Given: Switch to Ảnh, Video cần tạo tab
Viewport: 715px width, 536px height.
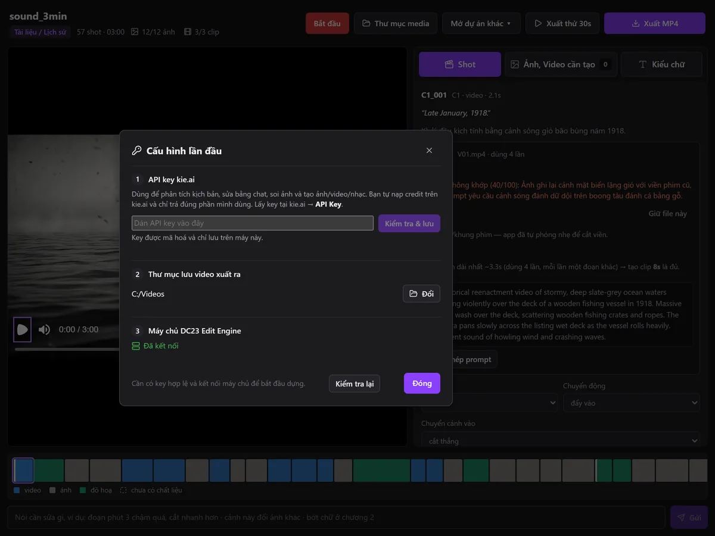Looking at the screenshot, I should pos(561,64).
